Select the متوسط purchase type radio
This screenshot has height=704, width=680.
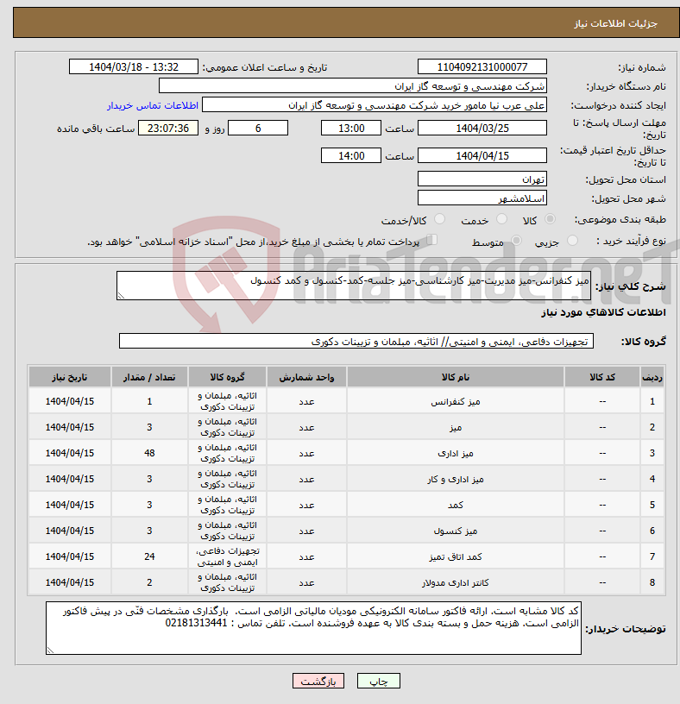click(517, 241)
